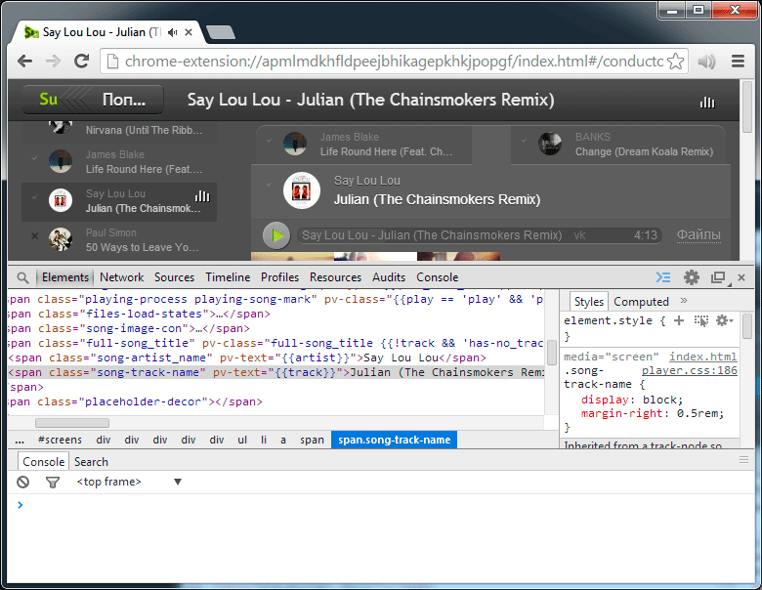Click the breadcrumb ellipsis
Screen dimensions: 762x590
point(20,440)
